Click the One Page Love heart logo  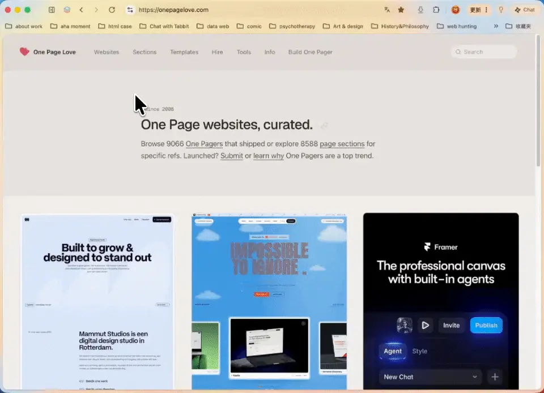[x=24, y=52]
